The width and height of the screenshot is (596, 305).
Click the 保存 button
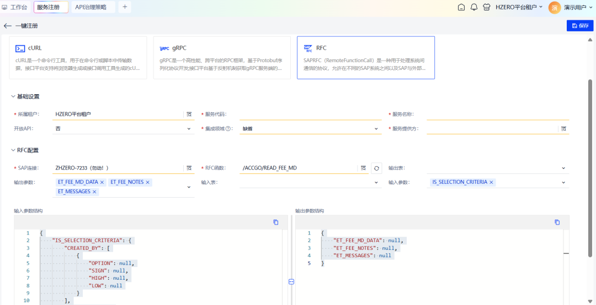coord(579,26)
